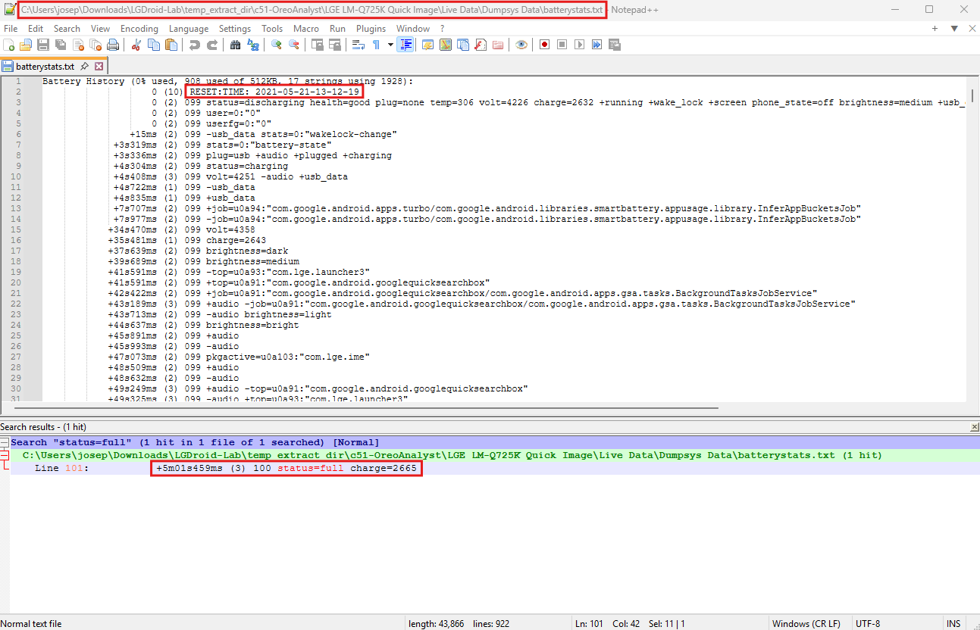Open the Encoding menu
The image size is (980, 630).
(x=139, y=29)
